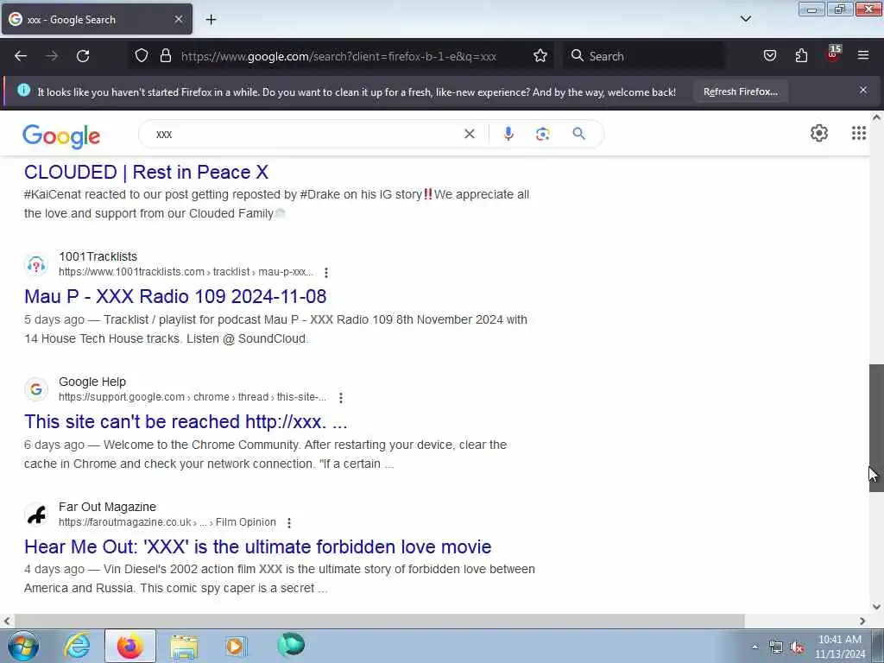Viewport: 884px width, 663px height.
Task: Switch to the xxx - Google Search tab
Action: click(97, 19)
